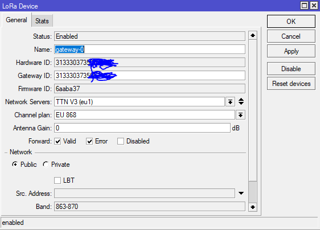Viewport: 320px width, 230px height.
Task: Close the LoRa Device window
Action: 314,6
